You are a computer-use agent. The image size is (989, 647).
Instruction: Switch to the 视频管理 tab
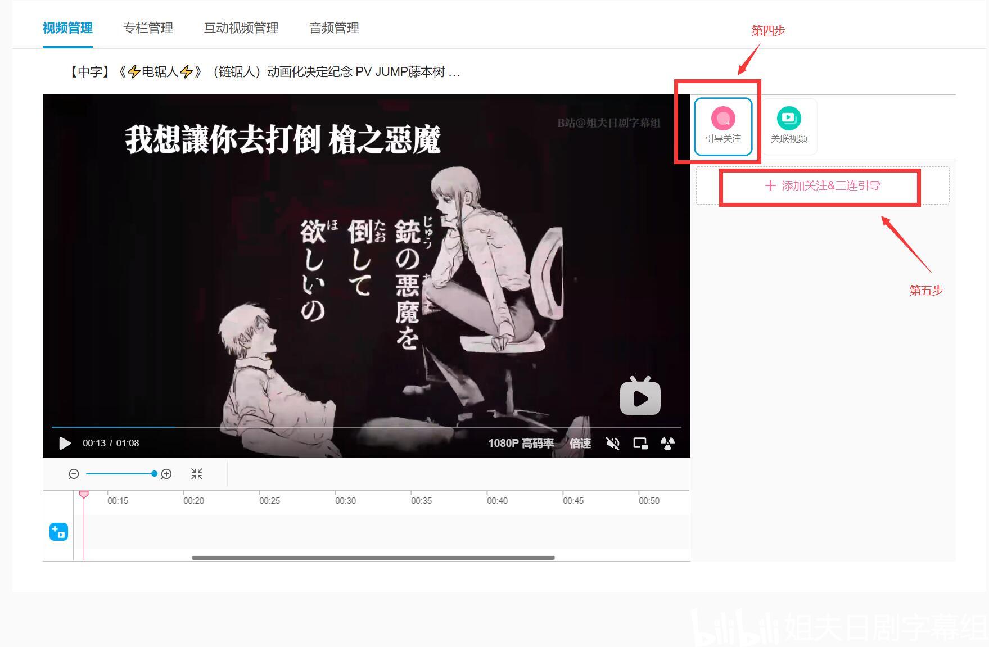[67, 28]
